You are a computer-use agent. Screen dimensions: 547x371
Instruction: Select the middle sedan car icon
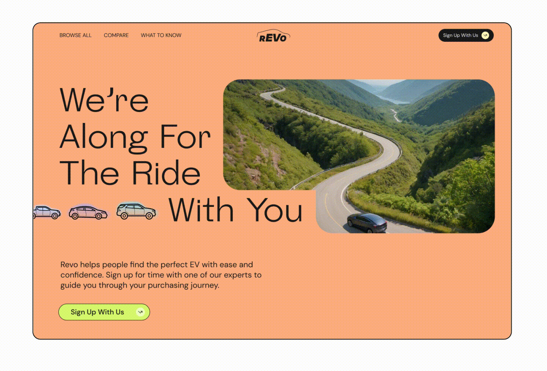coord(88,212)
